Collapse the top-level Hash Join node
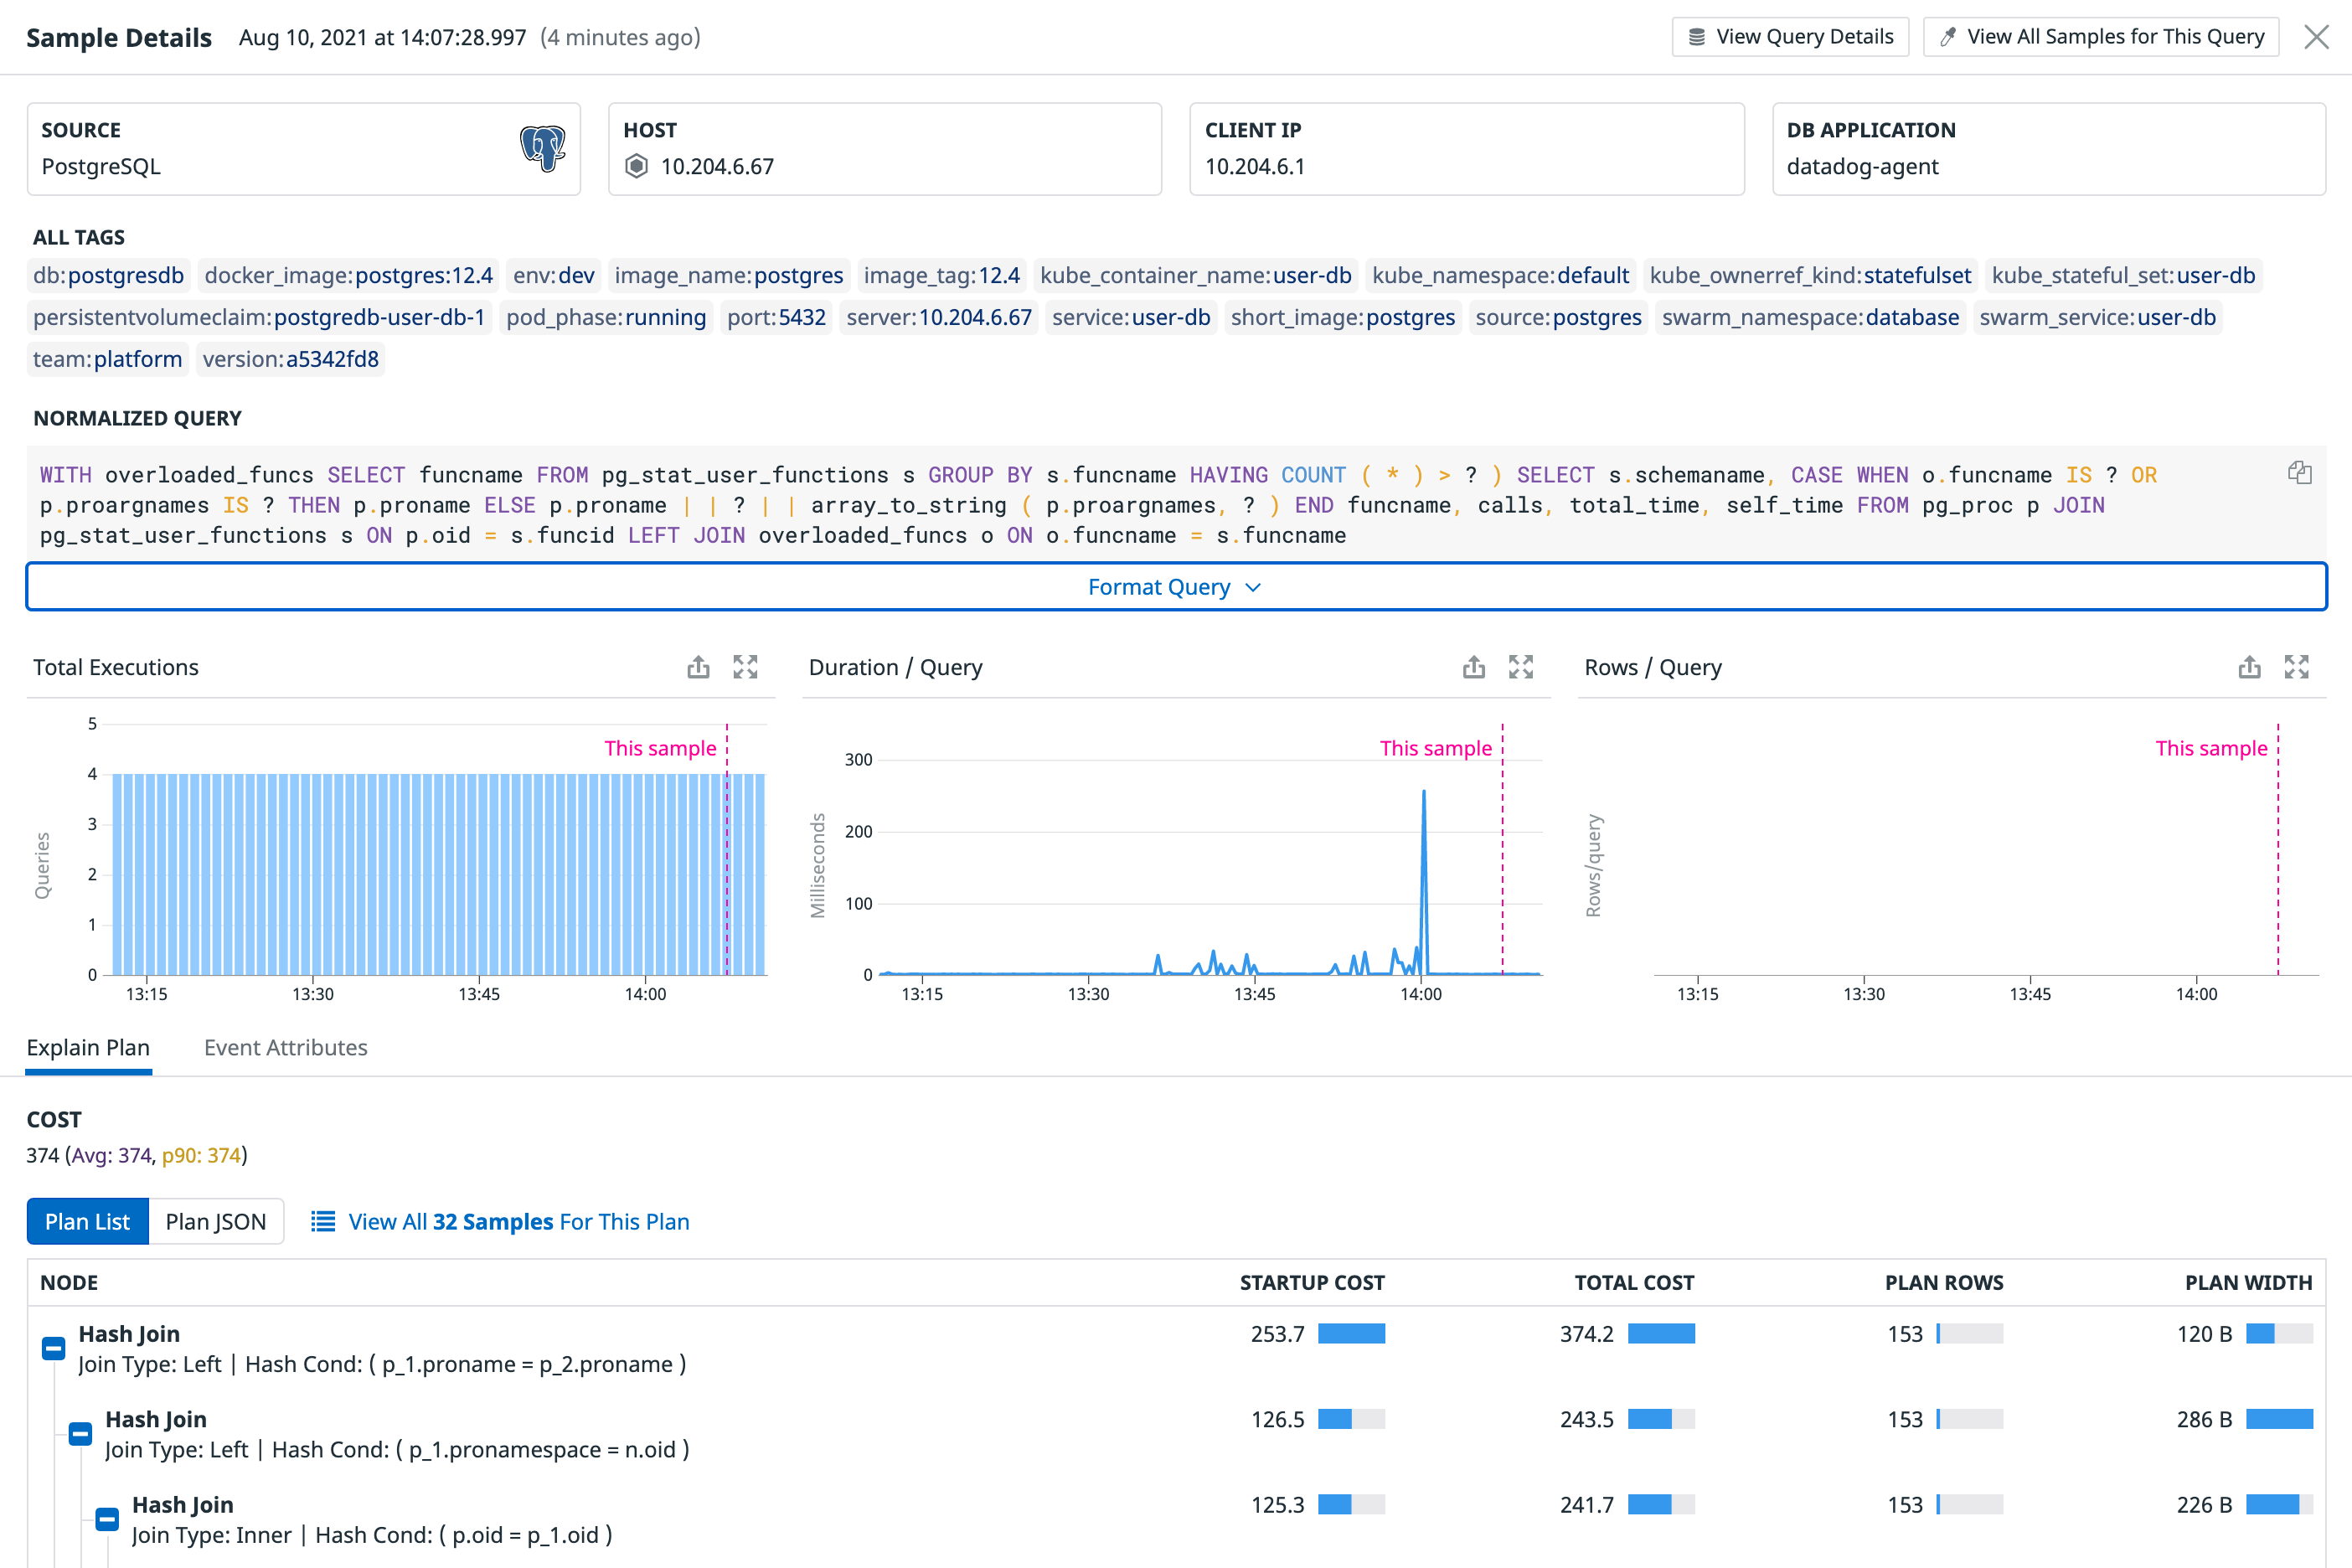 coord(54,1348)
